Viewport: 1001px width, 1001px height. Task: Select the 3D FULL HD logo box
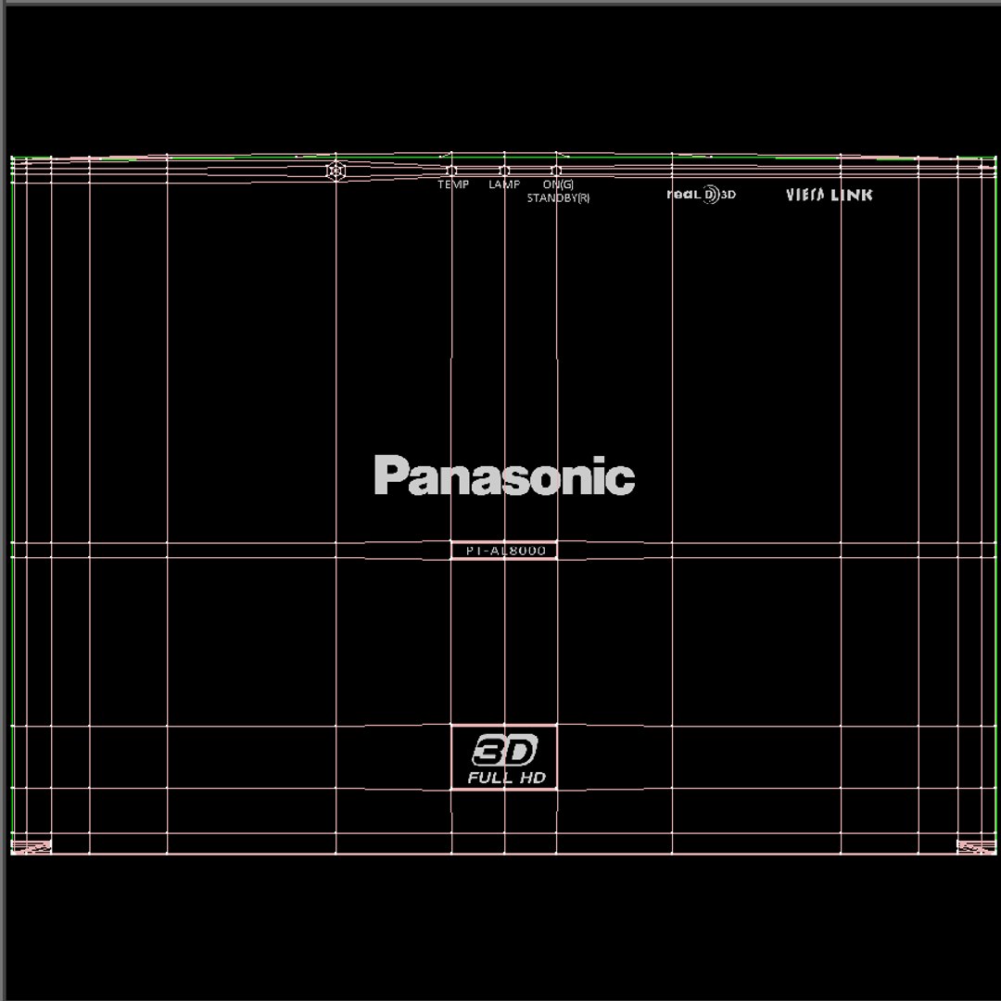click(x=504, y=757)
